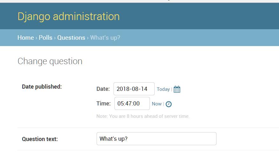Click the Question text field label

(x=40, y=139)
